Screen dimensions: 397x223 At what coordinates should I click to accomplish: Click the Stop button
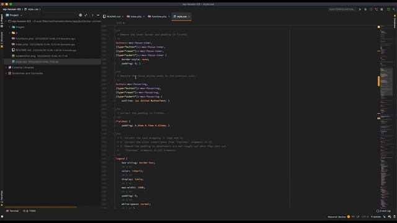pos(381,9)
